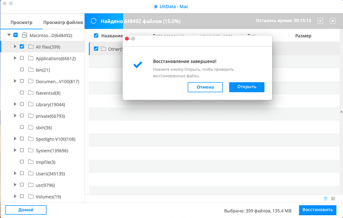343x218 pixels.
Task: Click the tmpfile folder icon
Action: click(31, 162)
